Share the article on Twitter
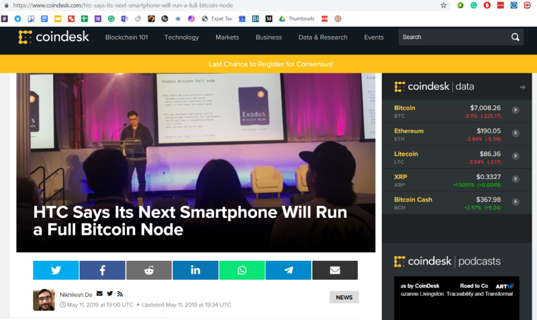Screen dimensions: 537x320 coord(56,270)
